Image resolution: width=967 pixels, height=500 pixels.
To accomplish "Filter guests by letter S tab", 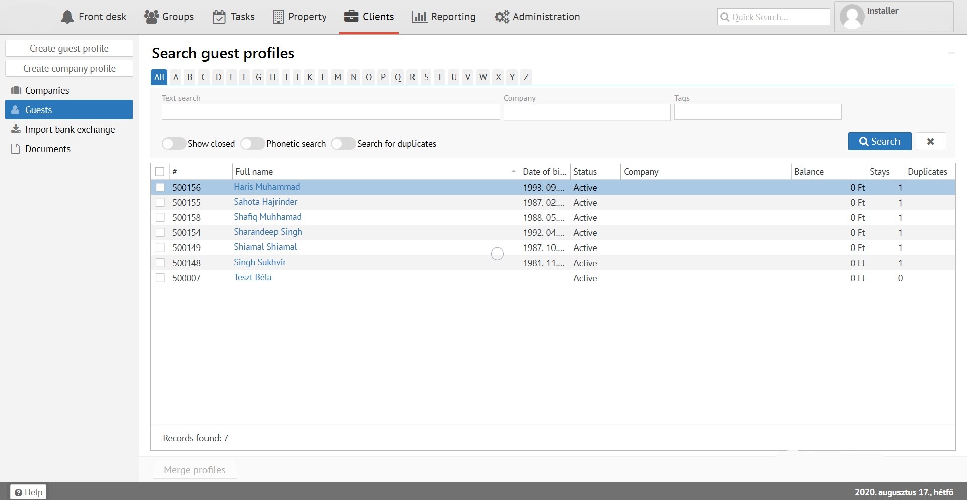I will pyautogui.click(x=426, y=77).
